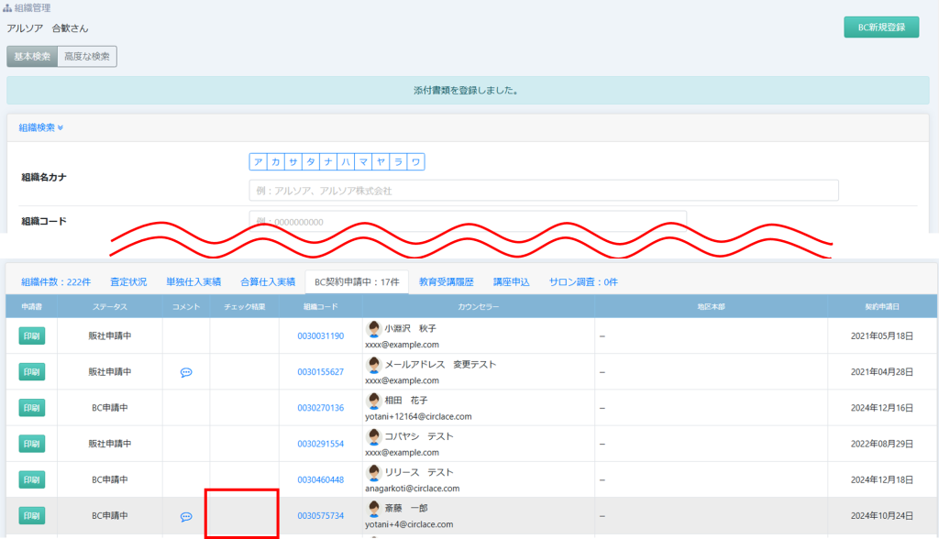
Task: Print application for 相田 花子 row
Action: pos(31,408)
